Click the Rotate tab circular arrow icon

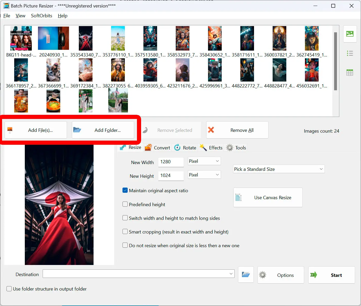pyautogui.click(x=178, y=147)
